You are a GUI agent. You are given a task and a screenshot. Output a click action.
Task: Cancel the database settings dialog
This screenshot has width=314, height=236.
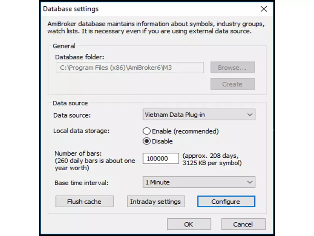tap(243, 224)
